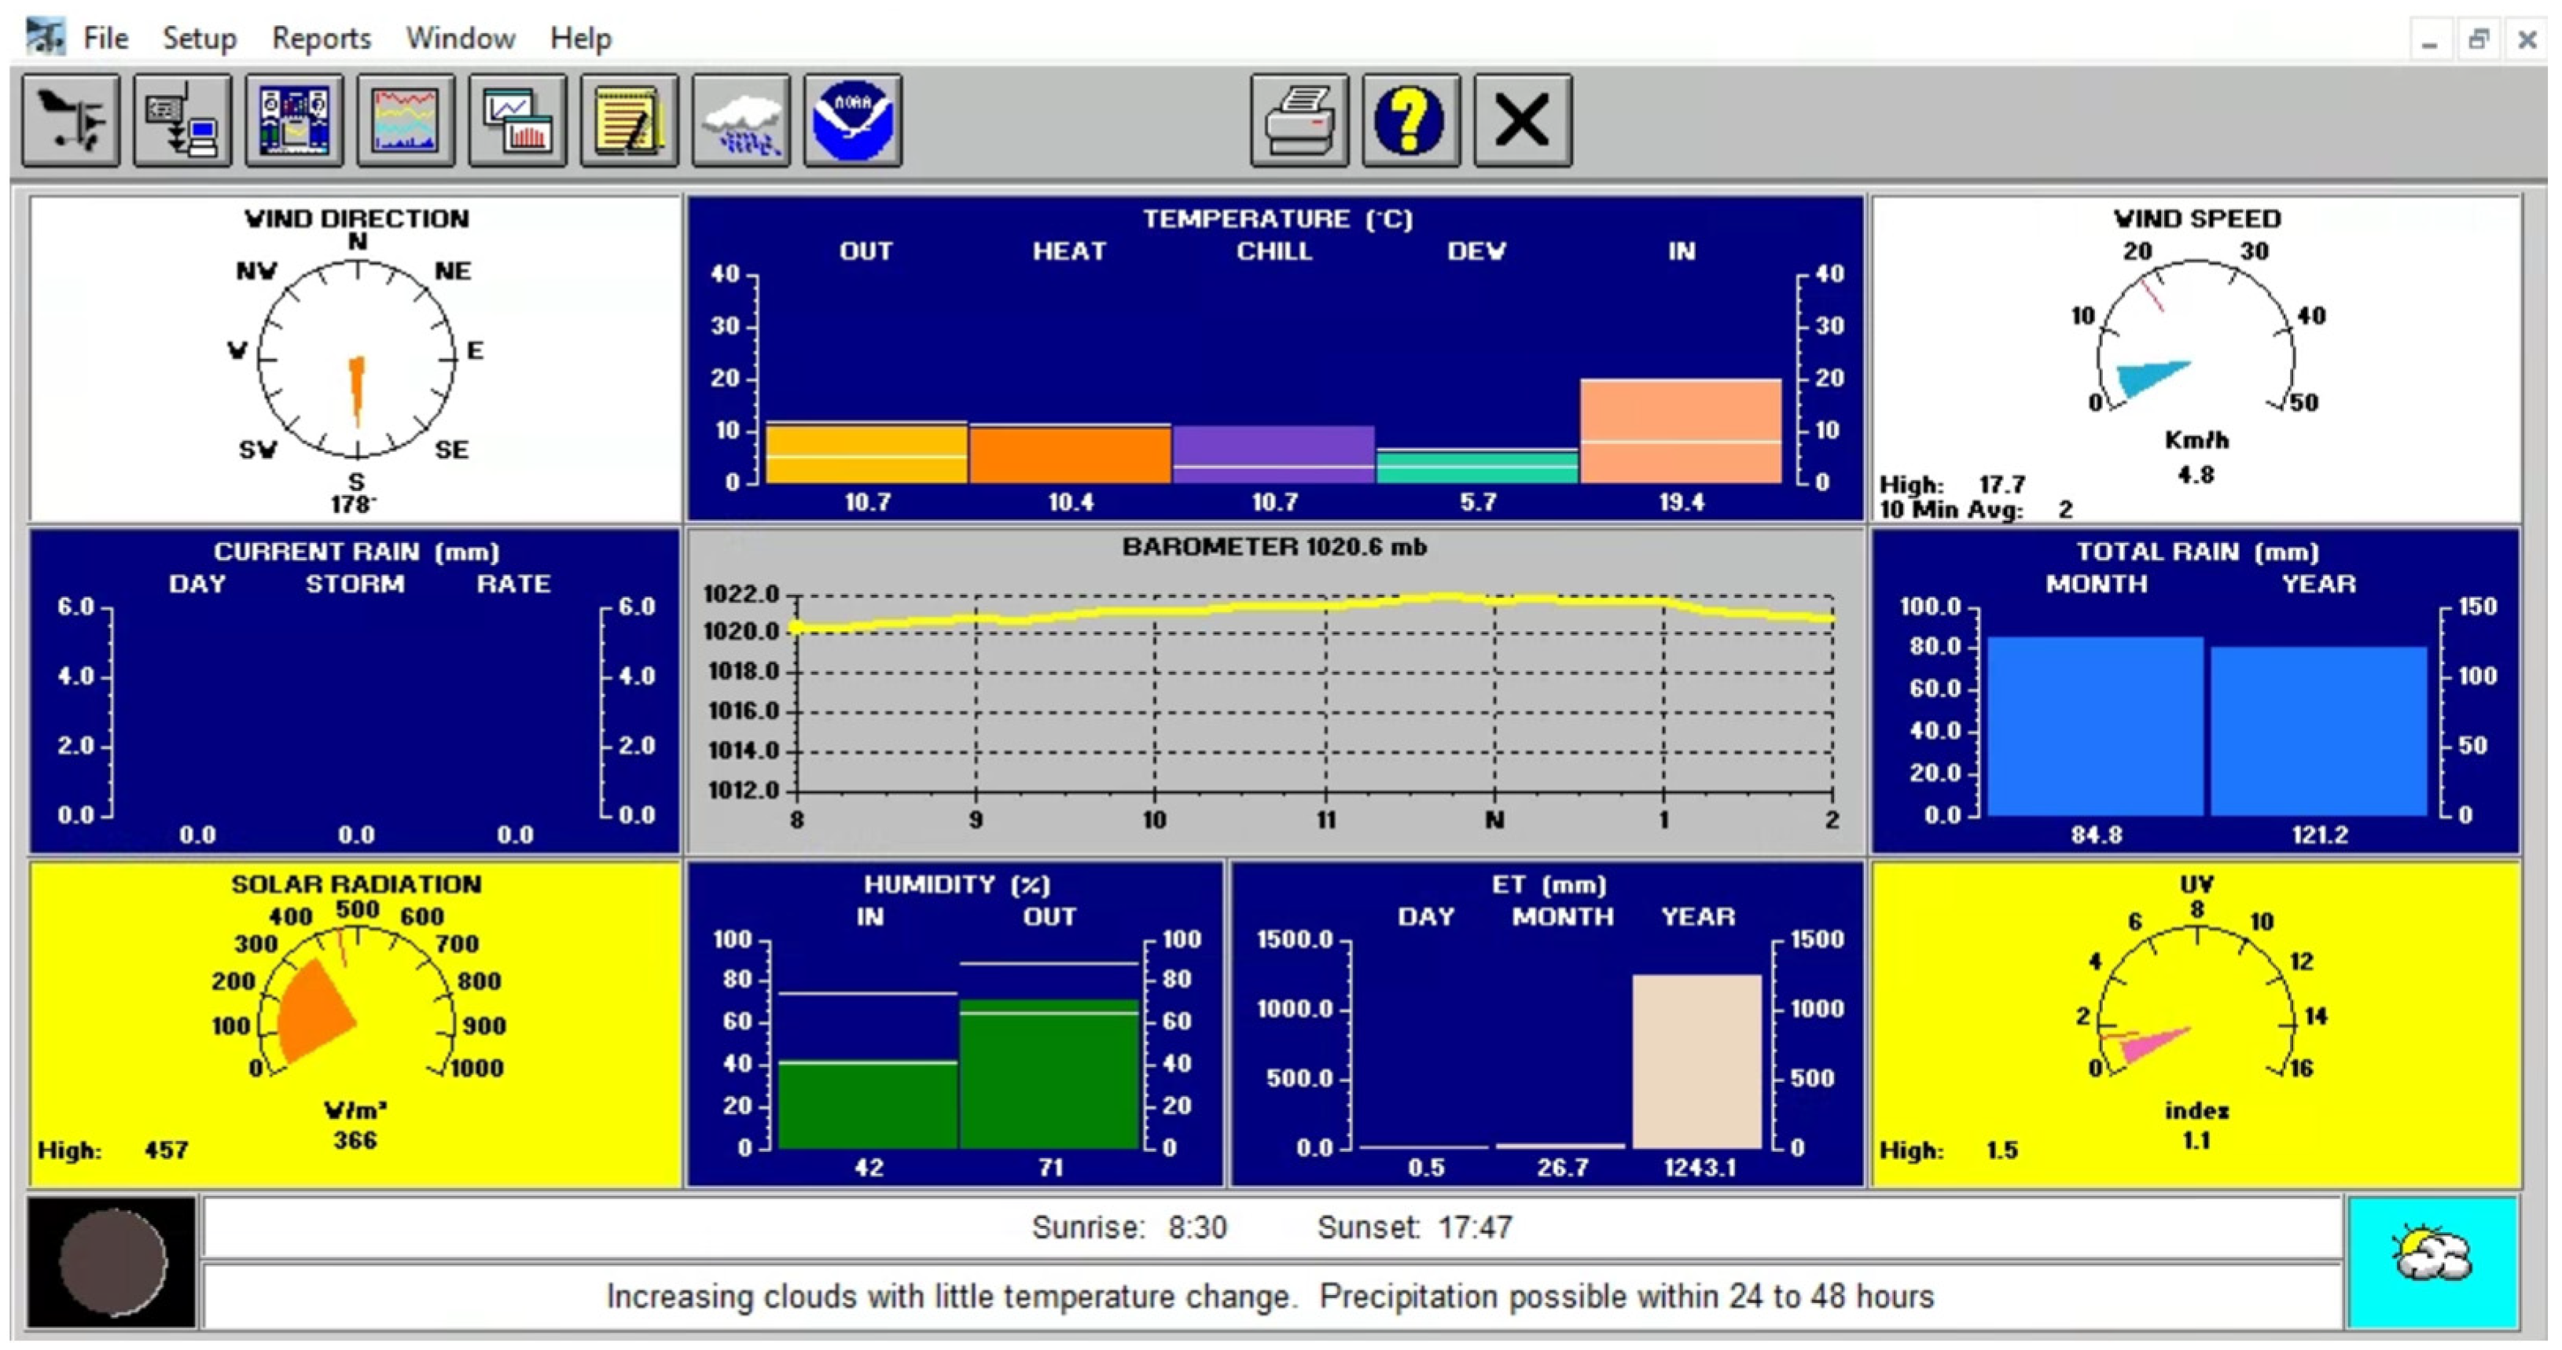Open the plot windows graph icon
The image size is (2562, 1350).
click(517, 121)
